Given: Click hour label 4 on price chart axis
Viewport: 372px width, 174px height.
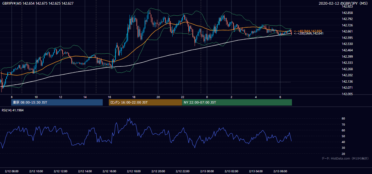Looking at the screenshot, I should point(256,97).
